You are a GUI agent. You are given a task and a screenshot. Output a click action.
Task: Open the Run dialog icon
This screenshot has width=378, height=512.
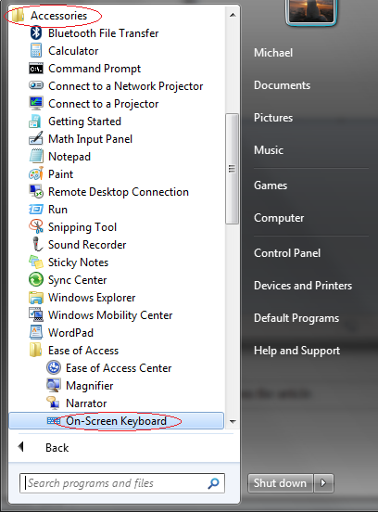36,210
